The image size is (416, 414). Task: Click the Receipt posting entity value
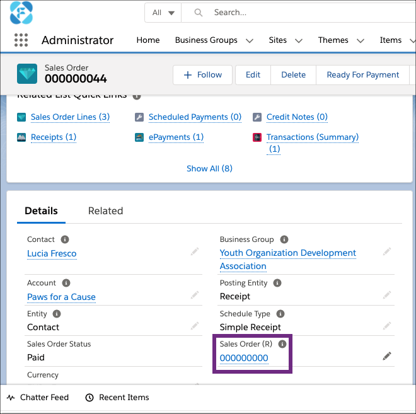pos(235,297)
